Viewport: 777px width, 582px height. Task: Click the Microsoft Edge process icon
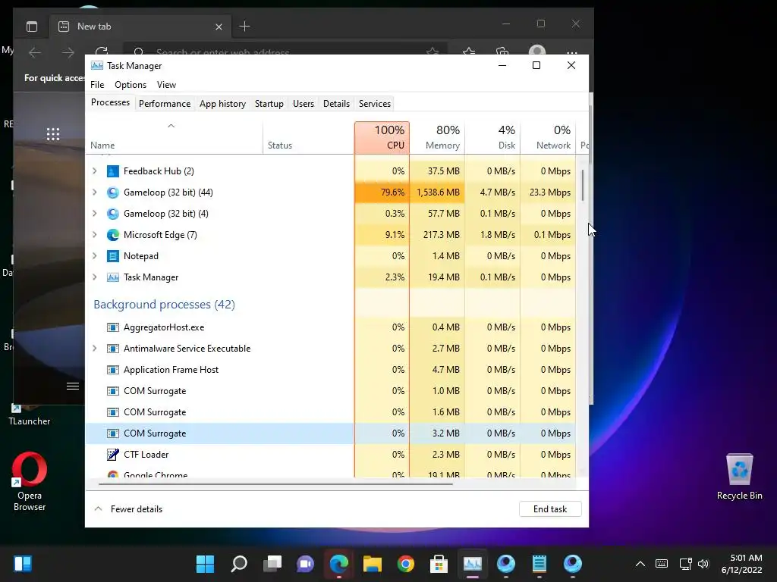click(113, 235)
